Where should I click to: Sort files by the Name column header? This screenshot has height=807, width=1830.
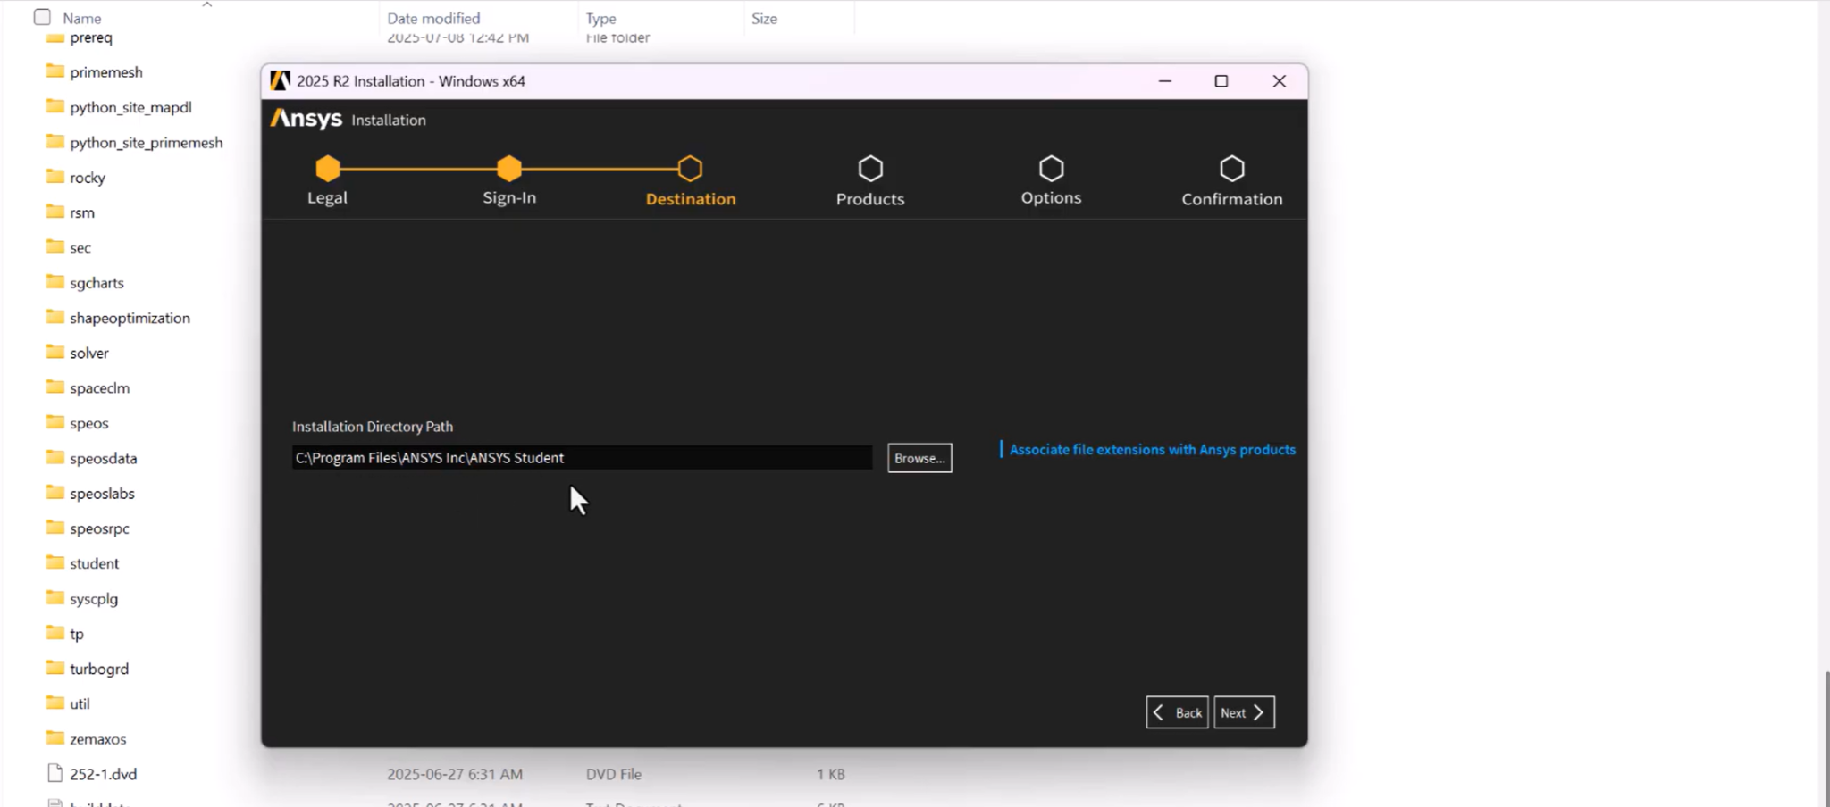click(x=82, y=18)
